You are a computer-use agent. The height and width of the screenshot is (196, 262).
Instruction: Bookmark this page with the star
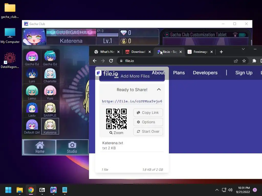click(x=244, y=61)
